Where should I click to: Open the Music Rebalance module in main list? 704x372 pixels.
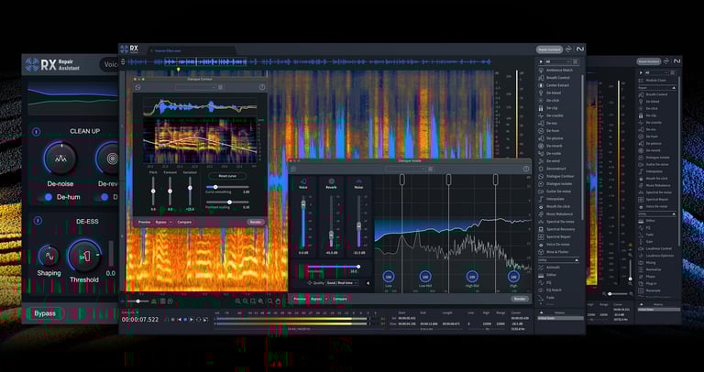[x=556, y=214]
